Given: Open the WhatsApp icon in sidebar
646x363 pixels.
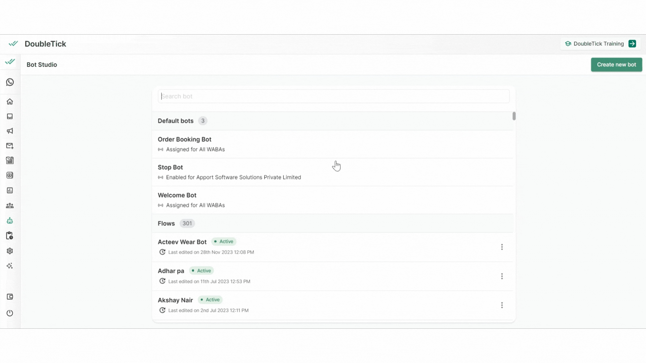Looking at the screenshot, I should [10, 82].
